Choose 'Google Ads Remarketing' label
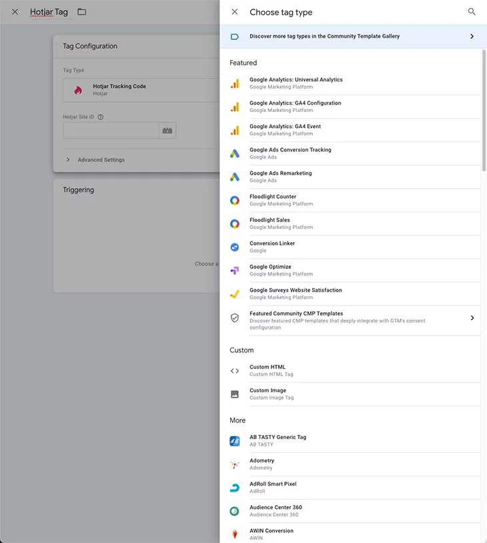The width and height of the screenshot is (487, 543). coord(281,173)
